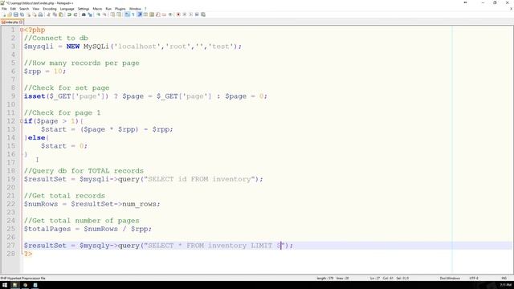514x289 pixels.
Task: Redo the edit via the Redo icon
Action: pyautogui.click(x=75, y=14)
